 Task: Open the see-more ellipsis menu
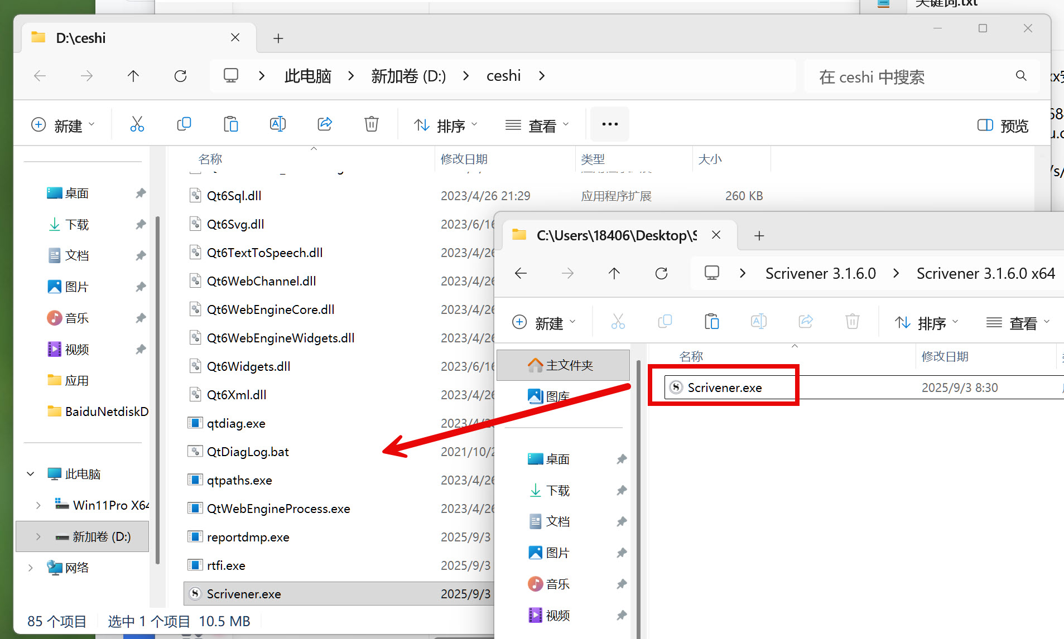click(609, 124)
